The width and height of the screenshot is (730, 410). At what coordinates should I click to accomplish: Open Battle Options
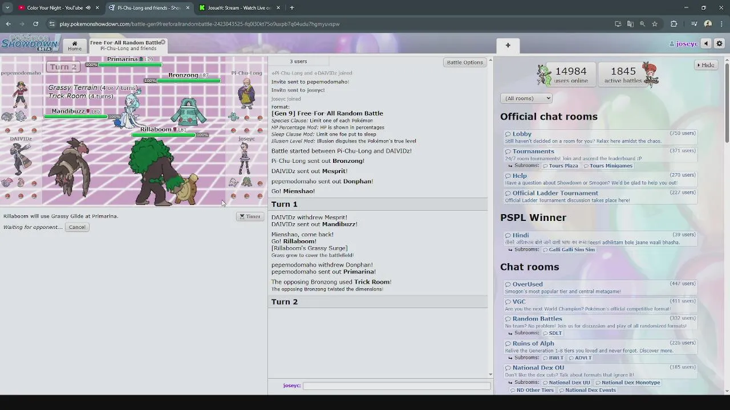(465, 62)
